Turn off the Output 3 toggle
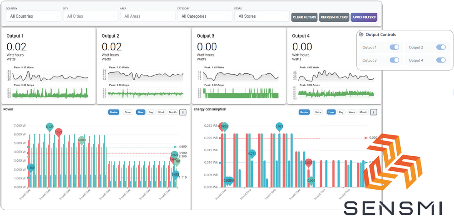Image resolution: width=454 pixels, height=221 pixels. click(394, 60)
